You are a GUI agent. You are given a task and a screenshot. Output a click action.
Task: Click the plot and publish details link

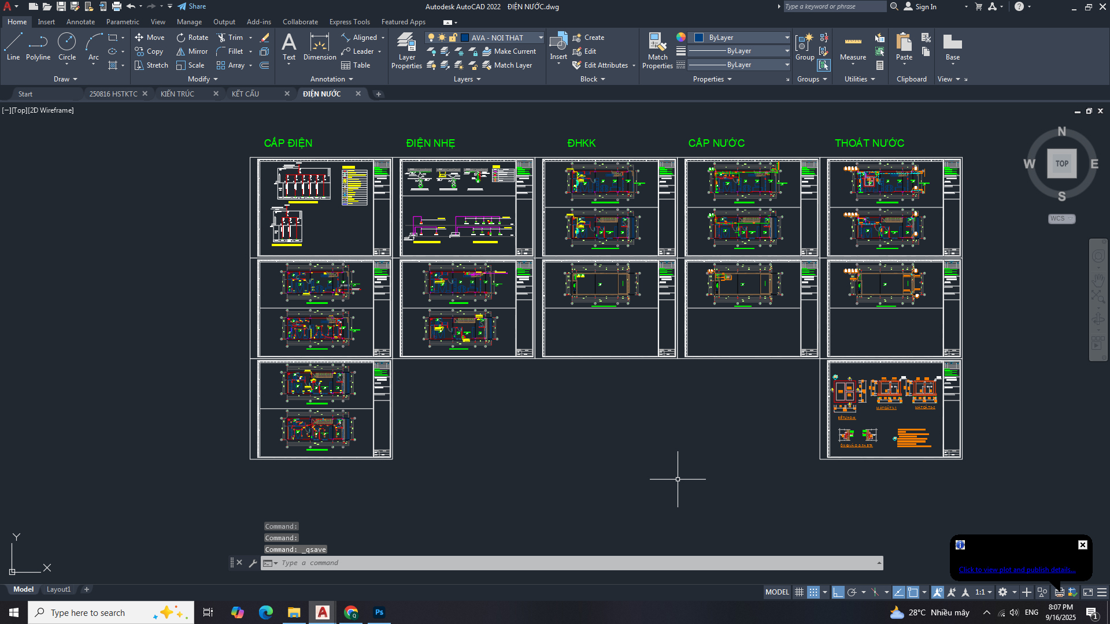click(x=1017, y=570)
